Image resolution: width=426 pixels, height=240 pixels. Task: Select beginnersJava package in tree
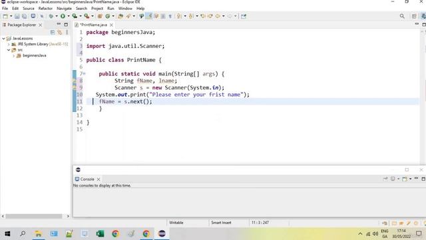[34, 55]
